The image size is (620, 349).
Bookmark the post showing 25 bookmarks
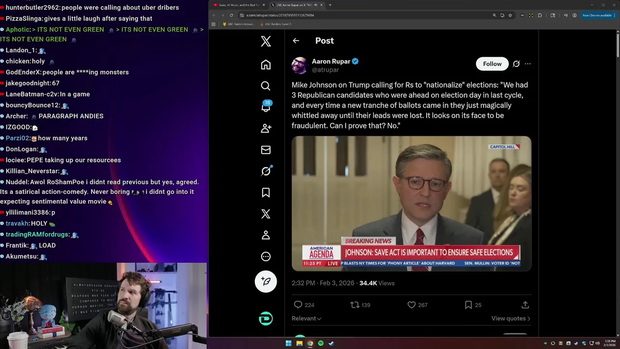[473, 305]
